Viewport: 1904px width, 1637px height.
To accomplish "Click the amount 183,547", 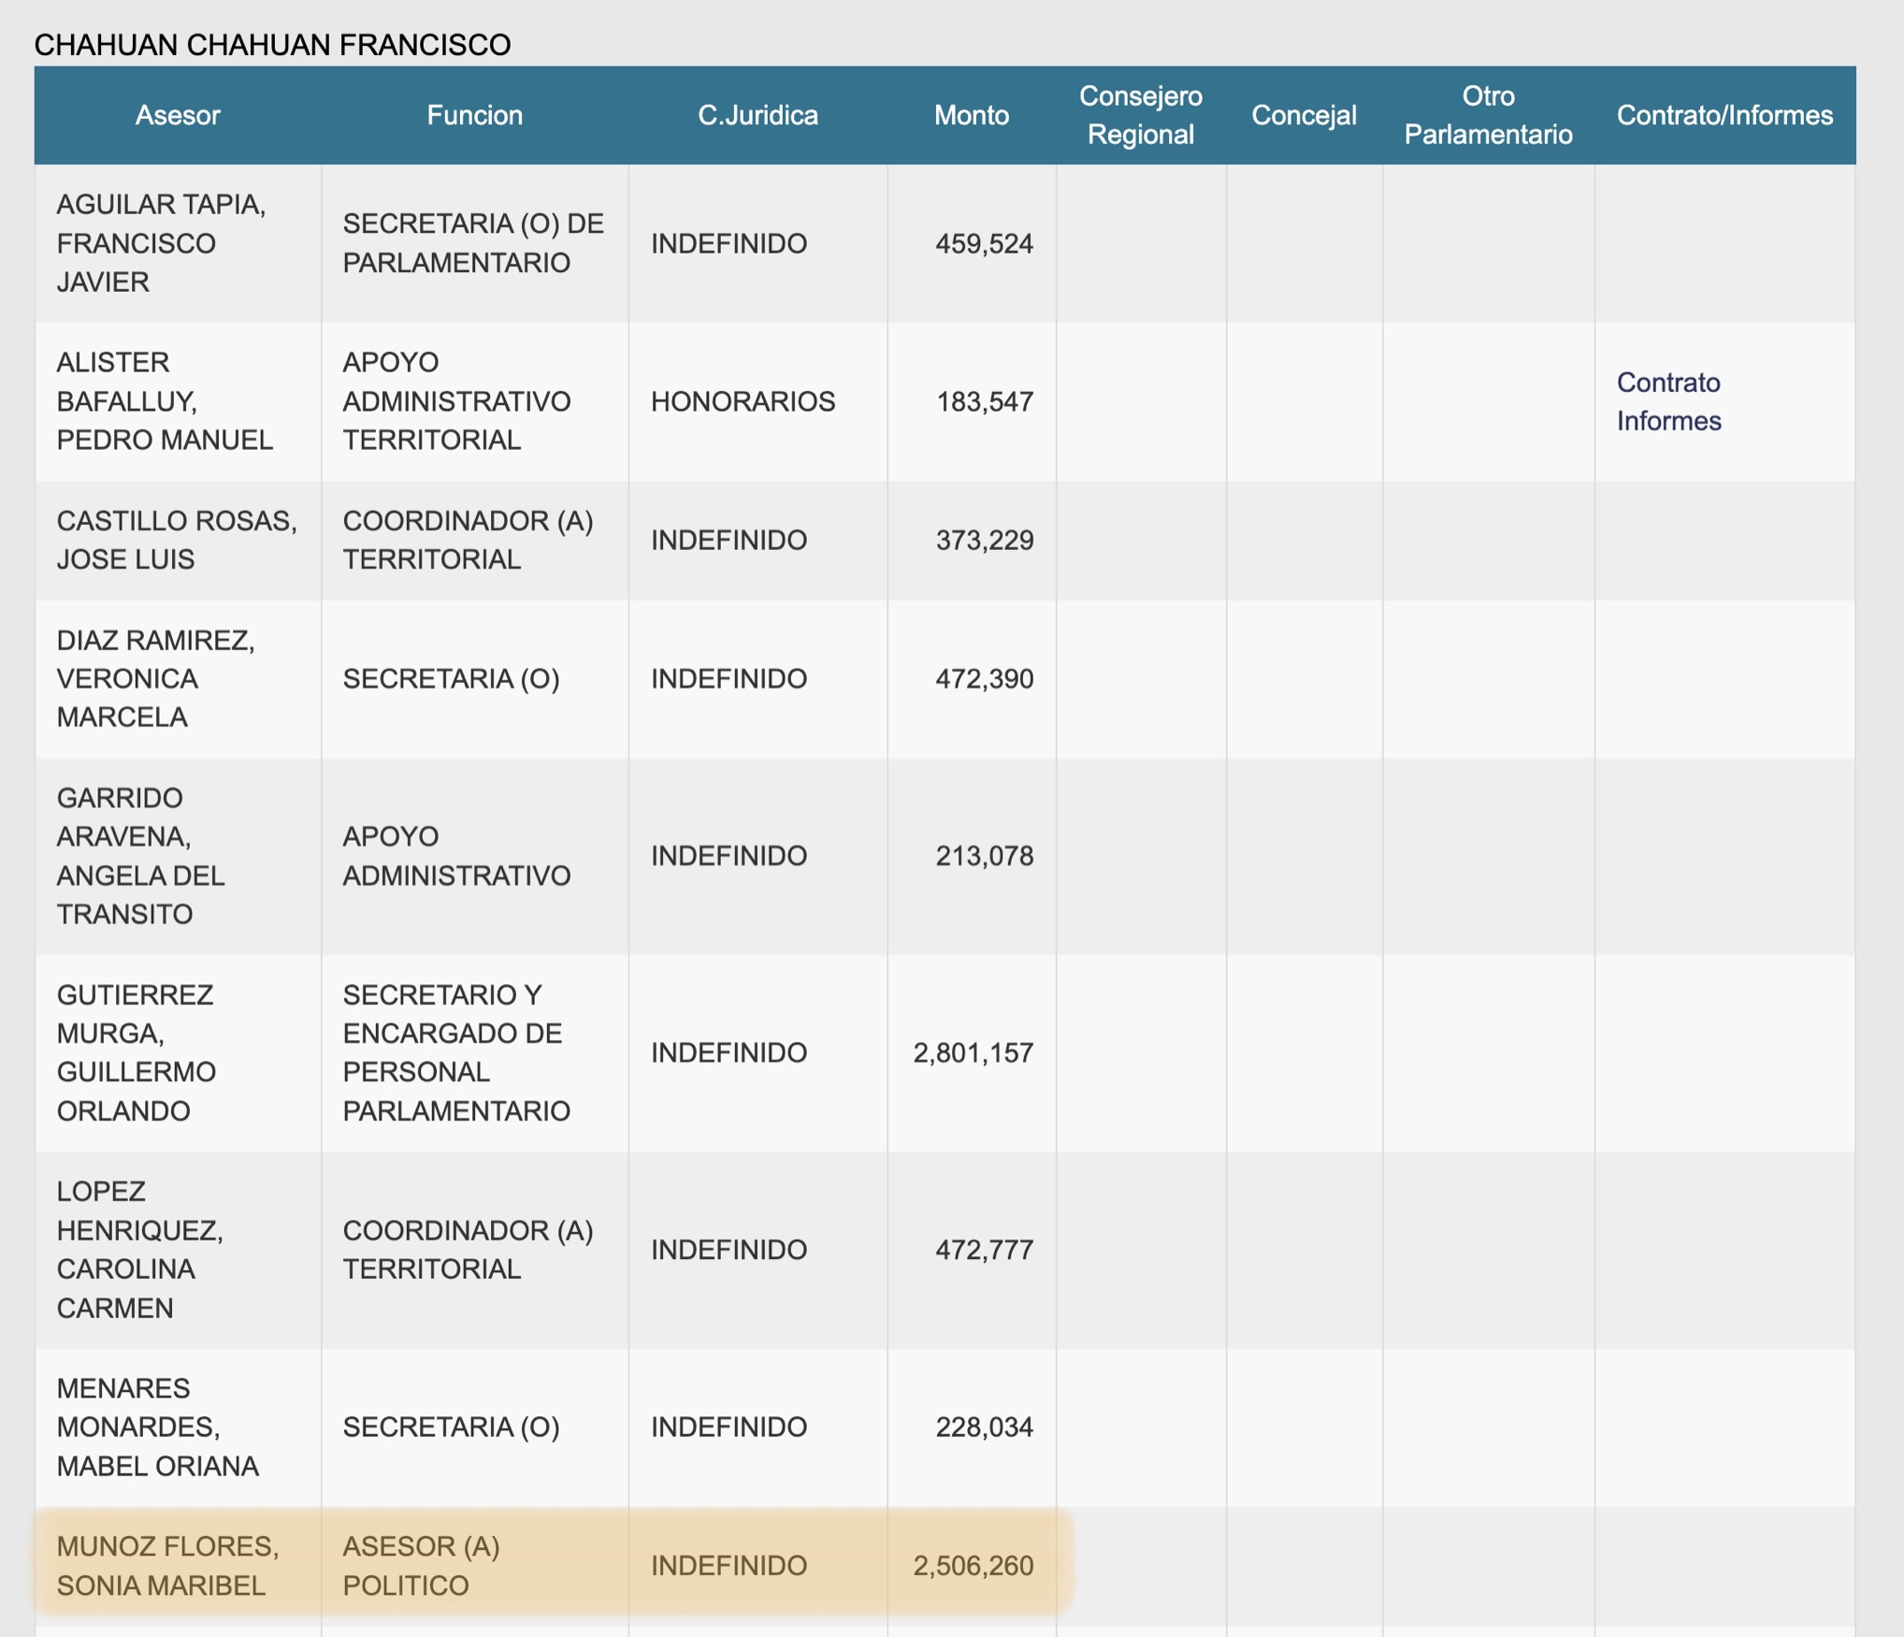I will [x=984, y=401].
